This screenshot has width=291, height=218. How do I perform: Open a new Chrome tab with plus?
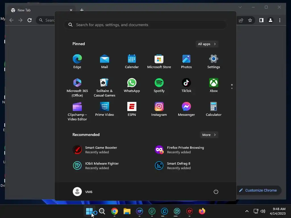click(x=82, y=10)
